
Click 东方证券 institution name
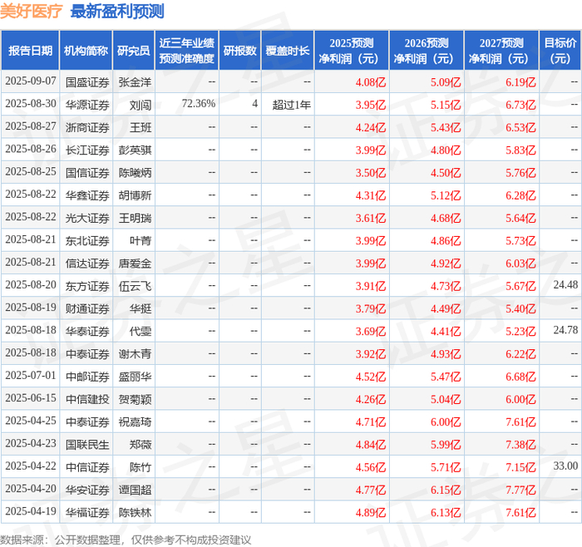pos(87,286)
